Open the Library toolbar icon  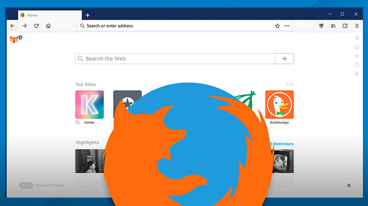tap(333, 26)
